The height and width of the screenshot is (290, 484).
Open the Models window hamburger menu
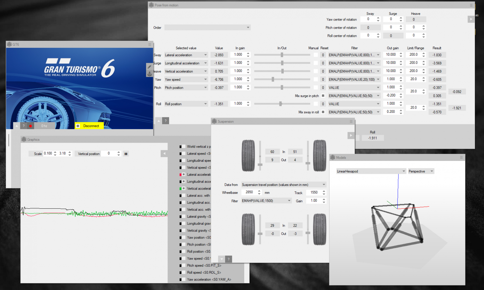(x=461, y=158)
